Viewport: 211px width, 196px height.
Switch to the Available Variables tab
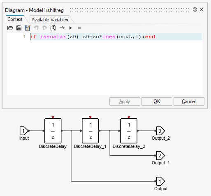50,20
